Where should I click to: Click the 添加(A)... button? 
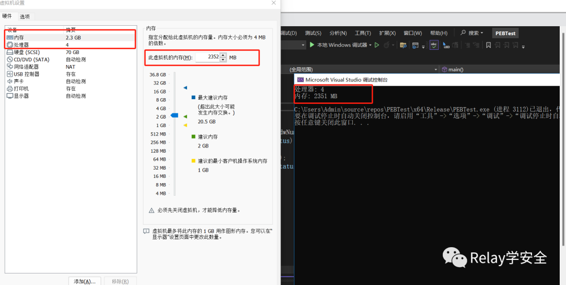(84, 281)
